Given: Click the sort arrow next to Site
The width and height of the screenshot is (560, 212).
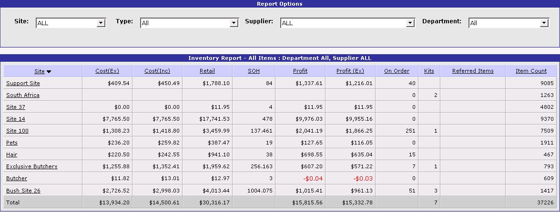Looking at the screenshot, I should point(49,72).
